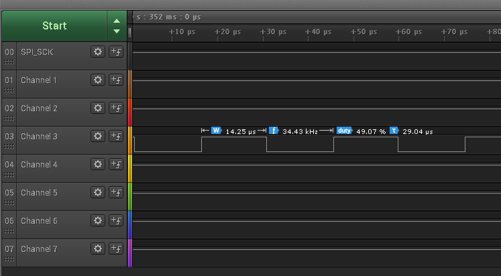Select the Channel 6 label
Image resolution: width=501 pixels, height=276 pixels.
pos(39,220)
